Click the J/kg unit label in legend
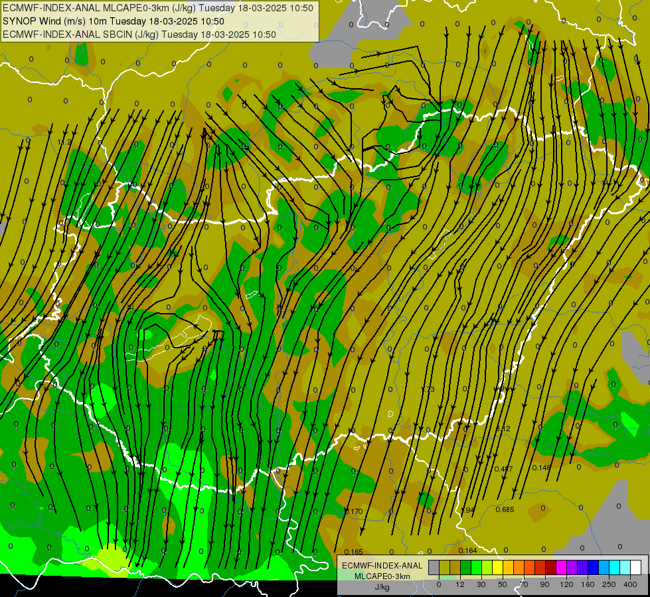The image size is (650, 597). [x=382, y=587]
